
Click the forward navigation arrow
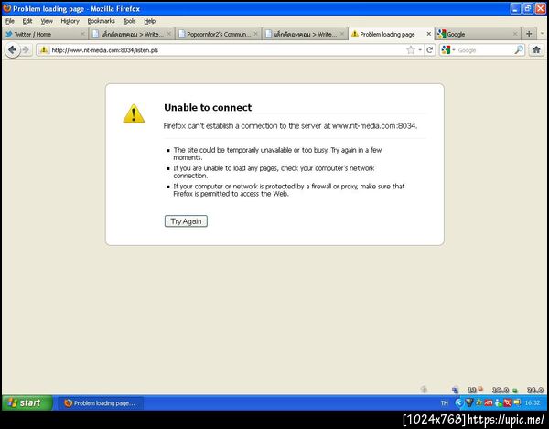coord(26,50)
